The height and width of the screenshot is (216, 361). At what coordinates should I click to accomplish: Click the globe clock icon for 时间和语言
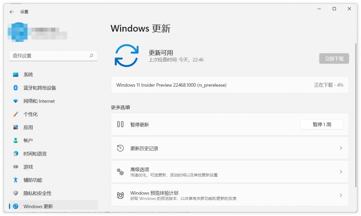[x=16, y=153]
